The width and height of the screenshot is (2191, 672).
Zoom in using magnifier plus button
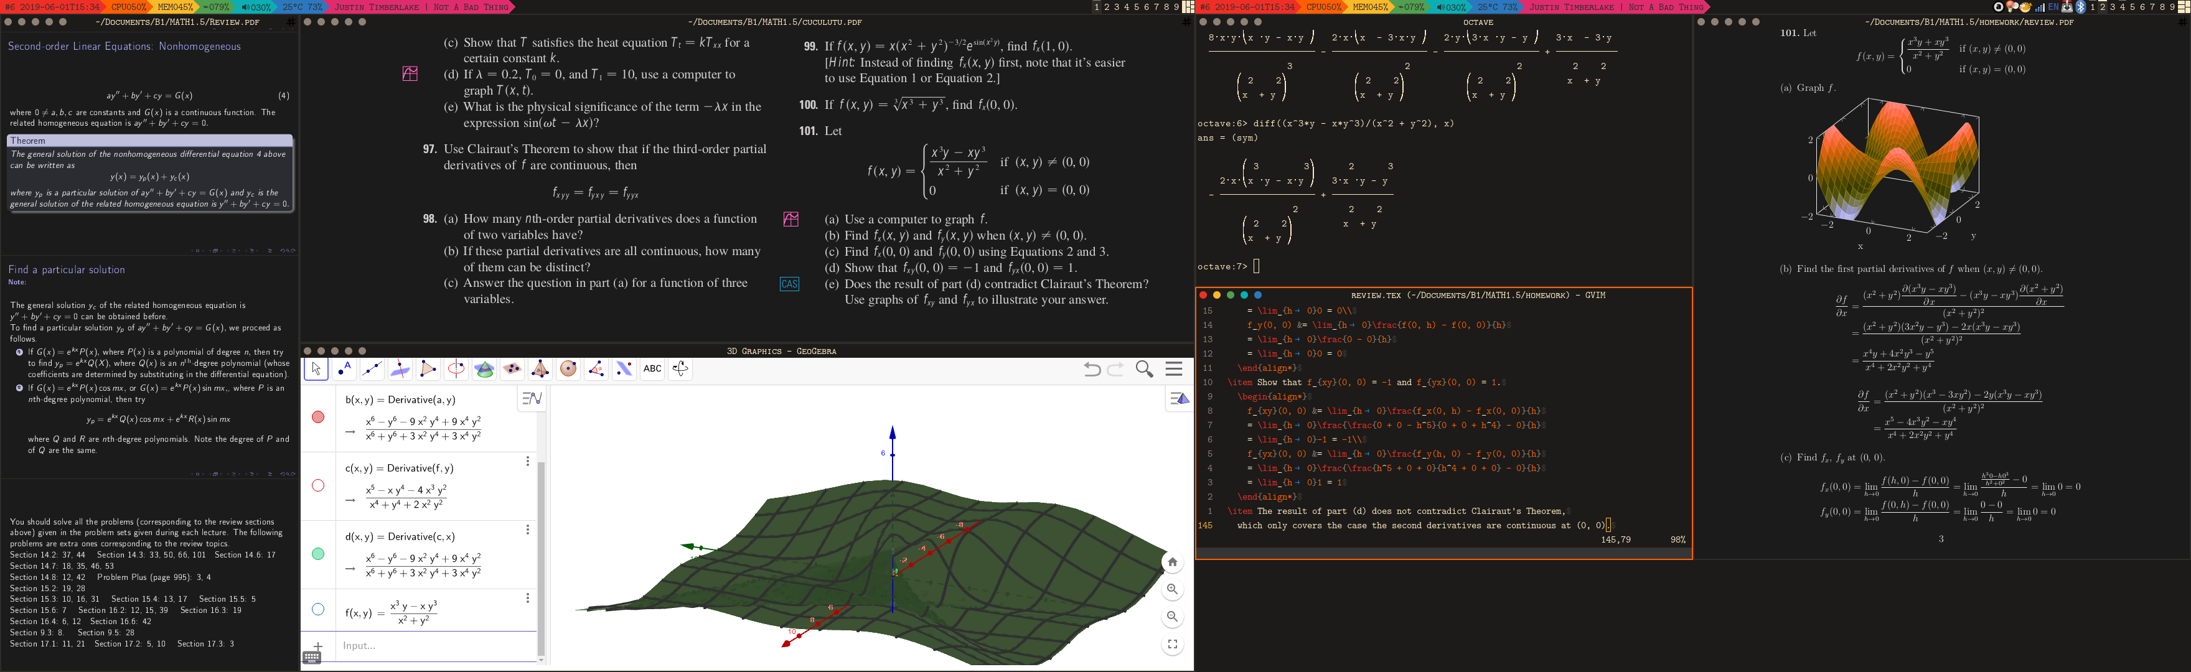point(1172,589)
